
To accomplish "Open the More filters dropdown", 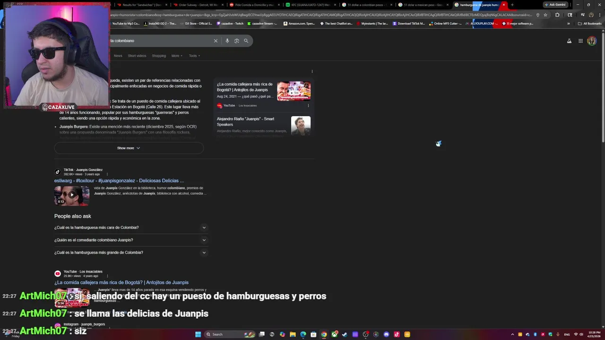I will tap(177, 56).
